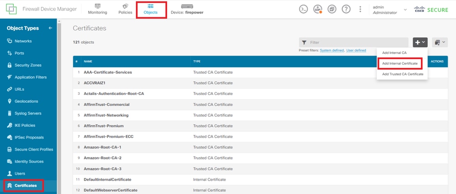Sort by the NAME column header
This screenshot has width=456, height=194.
click(89, 62)
